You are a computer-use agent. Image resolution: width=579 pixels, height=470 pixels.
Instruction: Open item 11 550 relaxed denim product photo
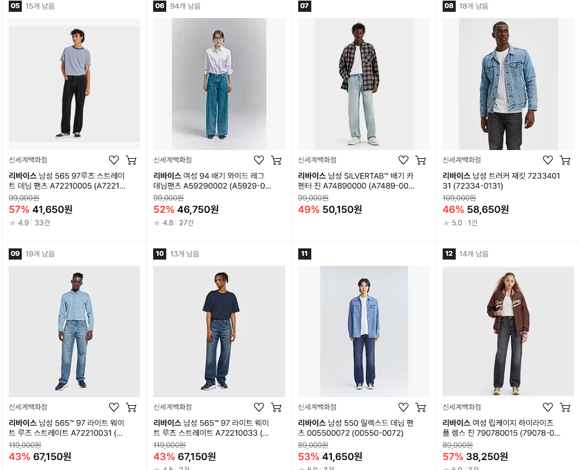coord(364,331)
